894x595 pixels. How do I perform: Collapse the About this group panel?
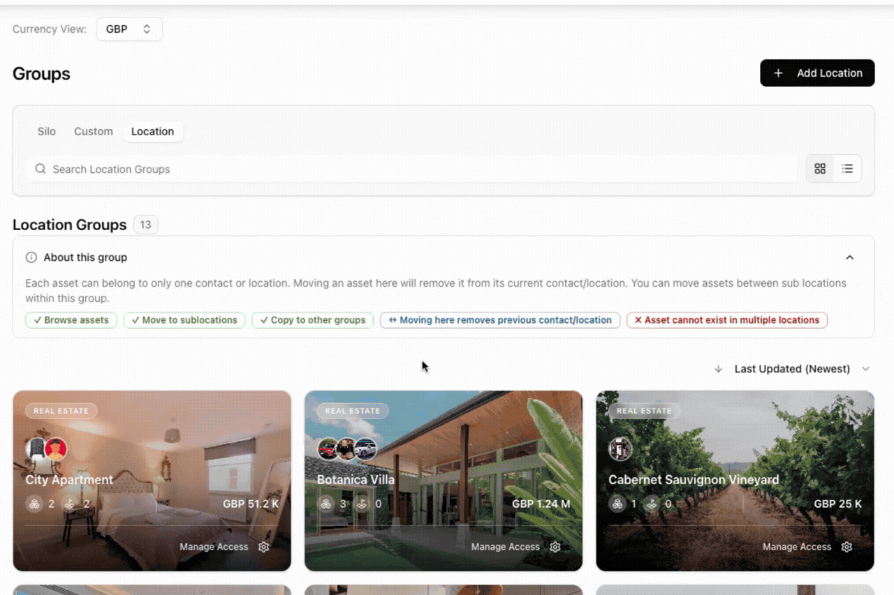point(849,257)
